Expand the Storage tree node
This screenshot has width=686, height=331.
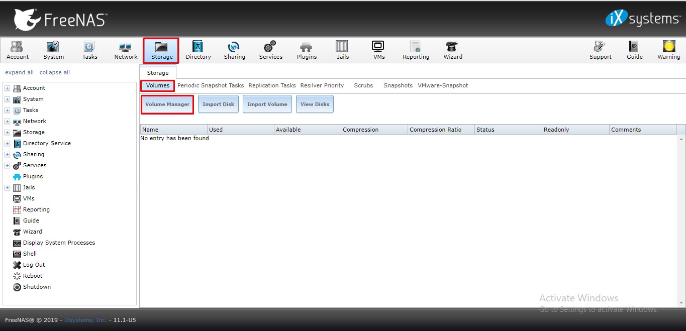pos(8,132)
